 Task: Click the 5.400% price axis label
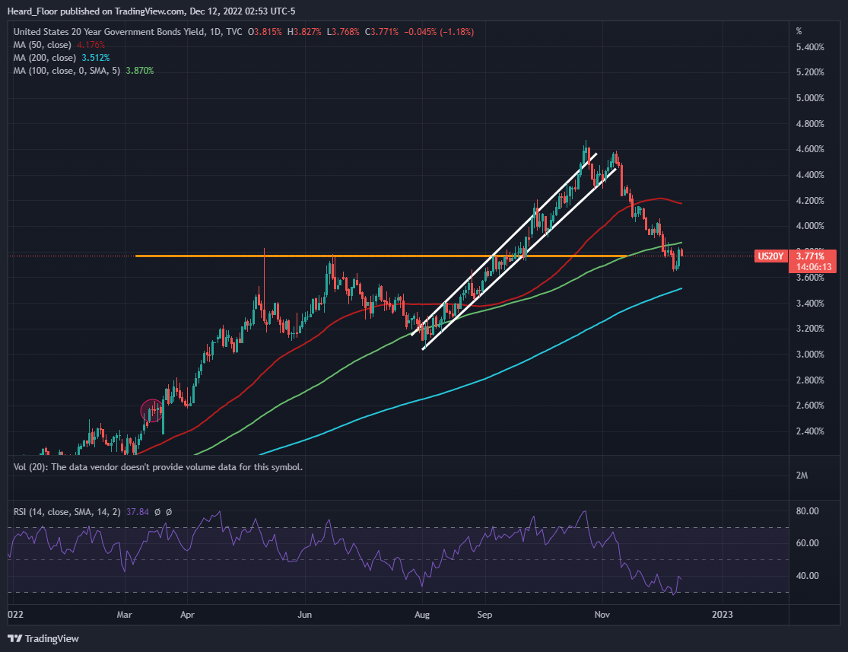810,47
